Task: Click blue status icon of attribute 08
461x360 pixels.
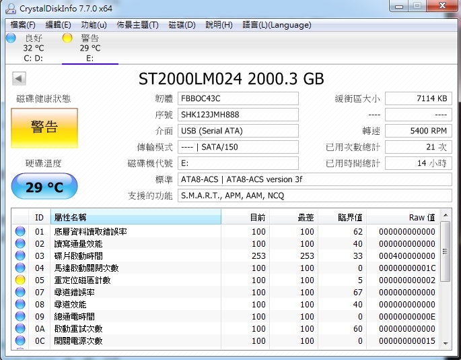Action: click(x=20, y=304)
